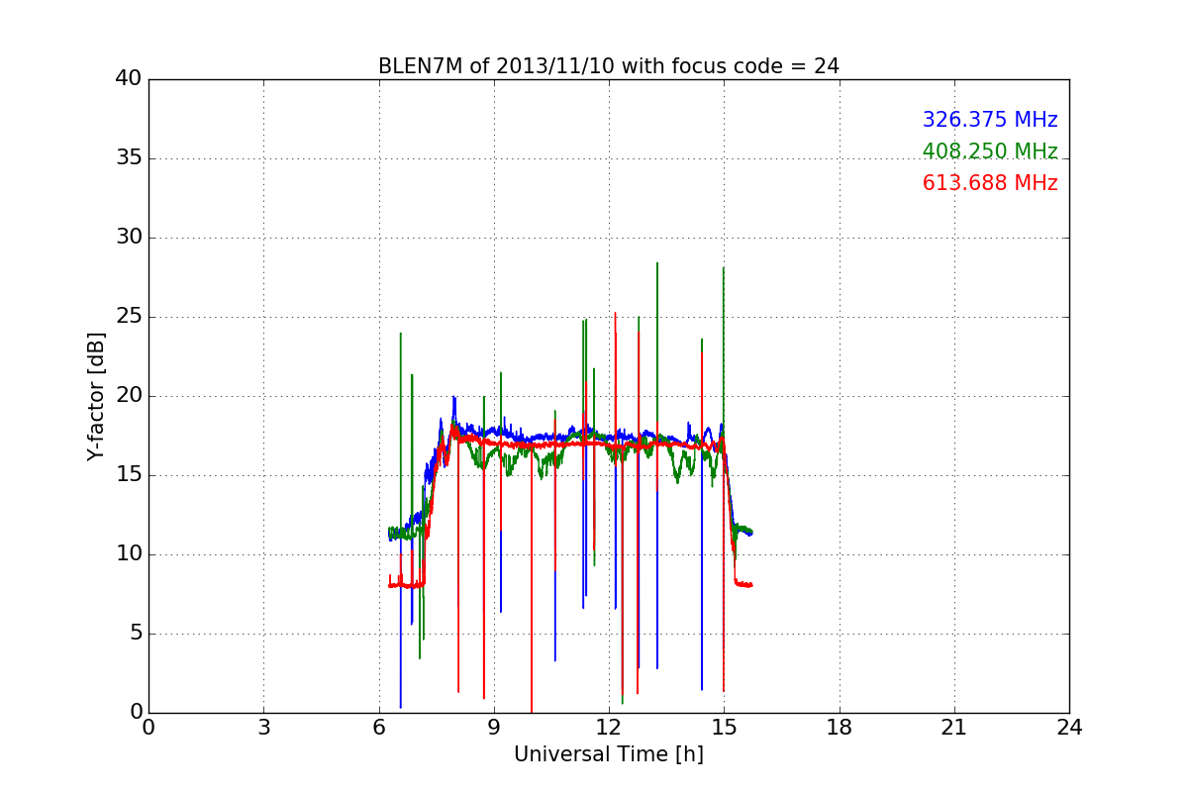Click x-axis tick label 9
Viewport: 1188px width, 792px height.
click(x=494, y=727)
